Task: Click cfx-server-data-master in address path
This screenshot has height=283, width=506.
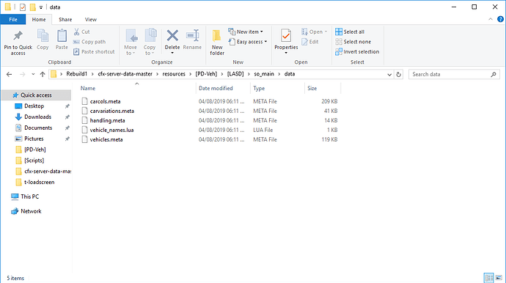Action: (125, 74)
